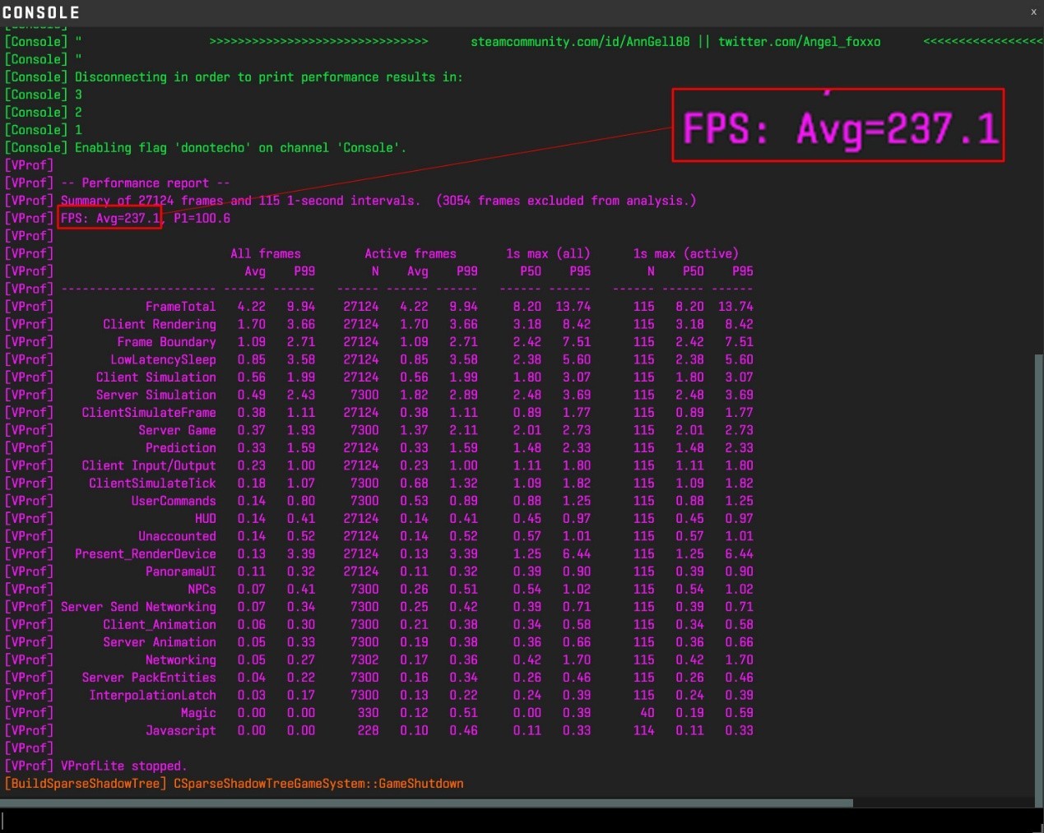This screenshot has height=833, width=1044.
Task: Select the LowLatencySleep row label
Action: pos(163,360)
